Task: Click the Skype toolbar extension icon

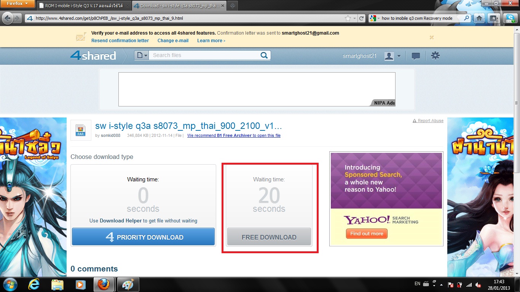Action: pyautogui.click(x=510, y=18)
